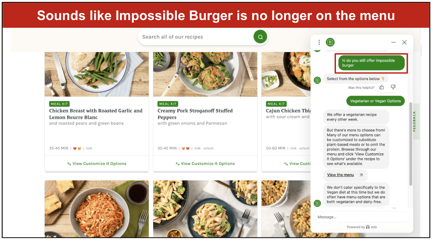433x242 pixels.
Task: Click the MEAL KIT badge on the Cajun Chicken card
Action: tap(276, 104)
